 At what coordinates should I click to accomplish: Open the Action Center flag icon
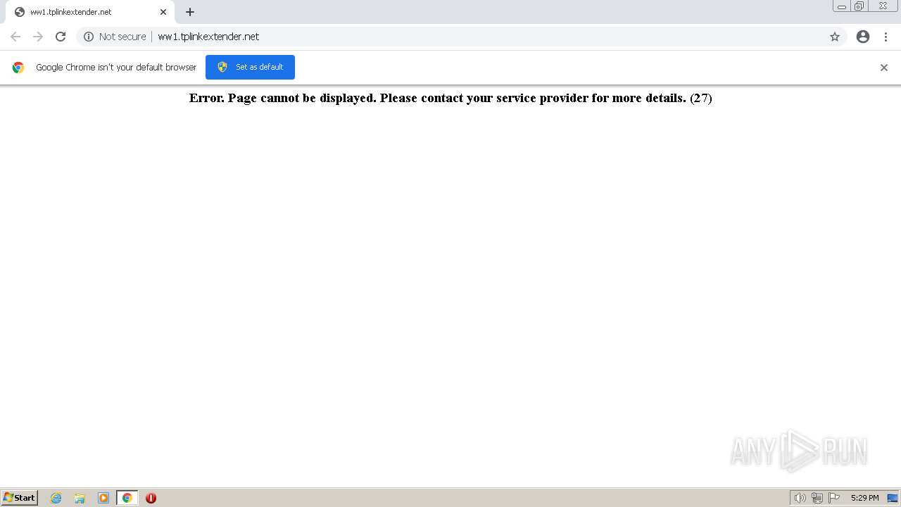point(834,498)
